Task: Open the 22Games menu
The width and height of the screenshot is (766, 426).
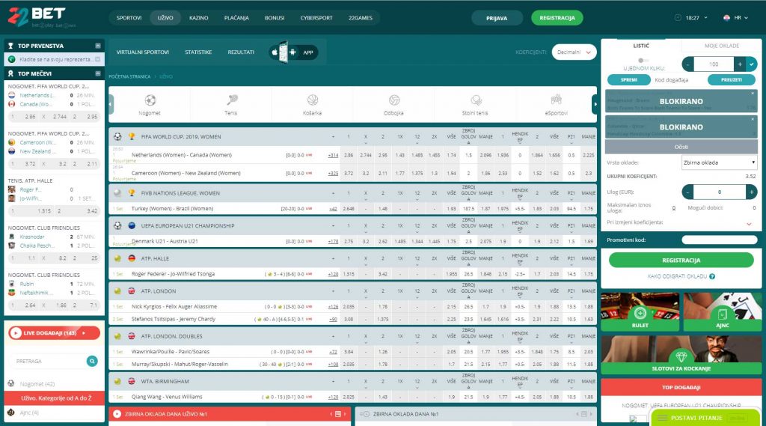Action: [x=361, y=18]
